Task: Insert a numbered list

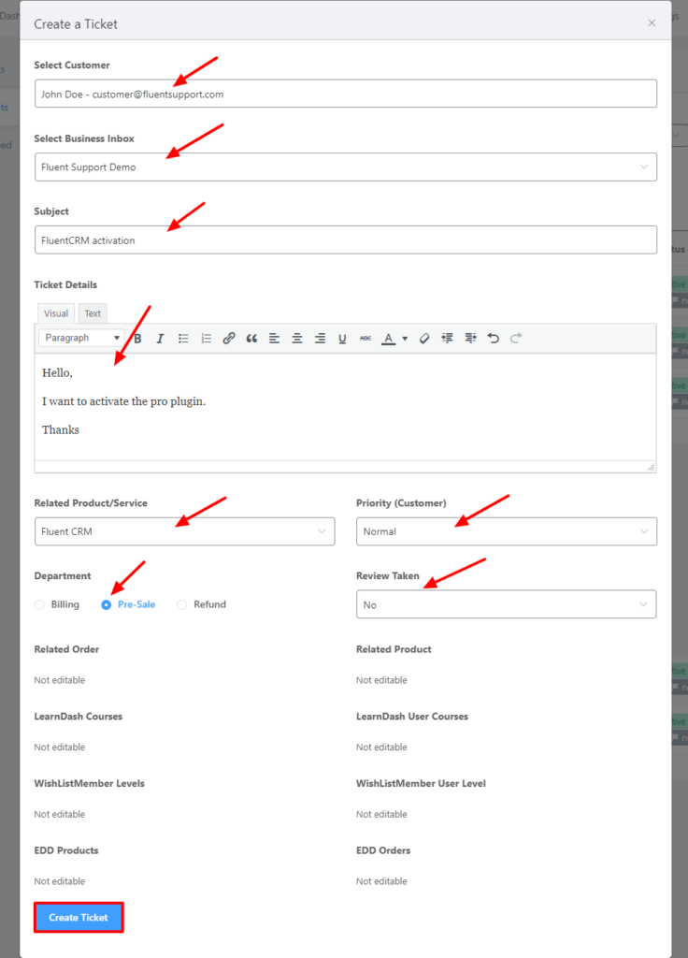Action: tap(206, 339)
